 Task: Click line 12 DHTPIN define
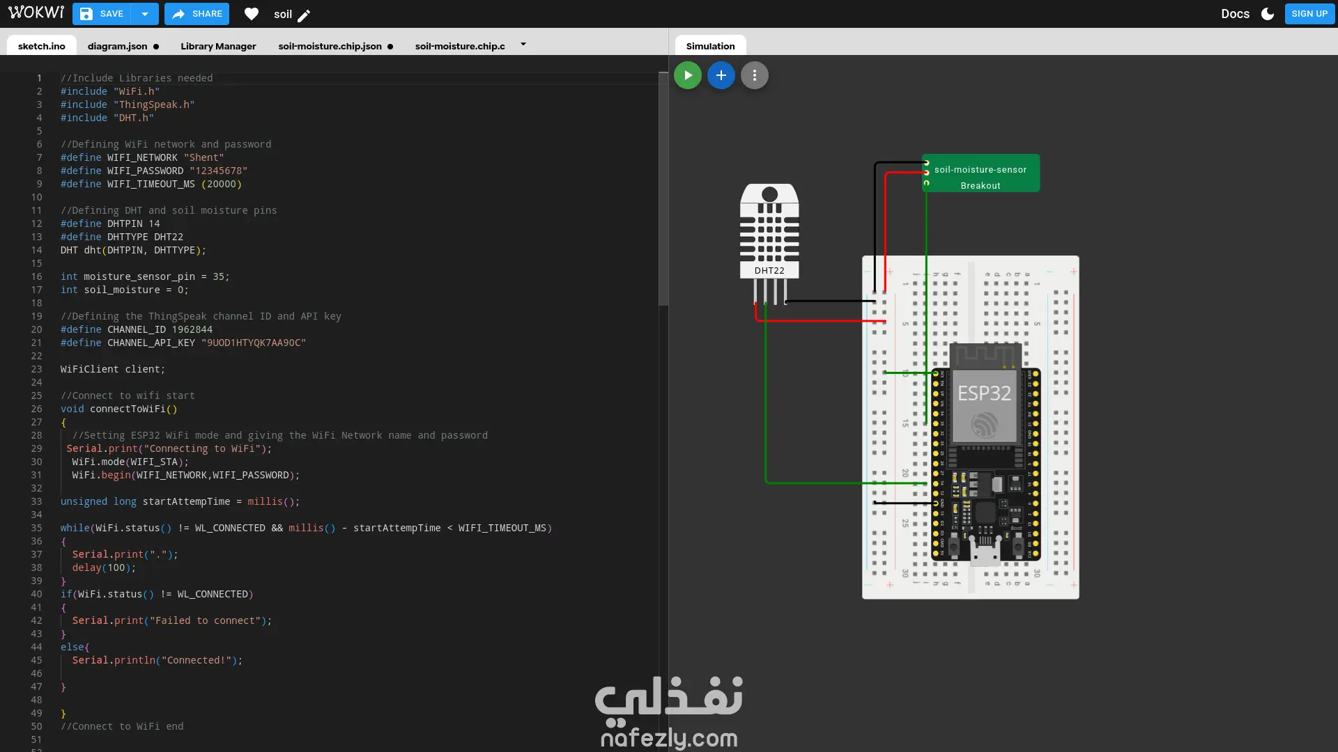[x=110, y=224]
